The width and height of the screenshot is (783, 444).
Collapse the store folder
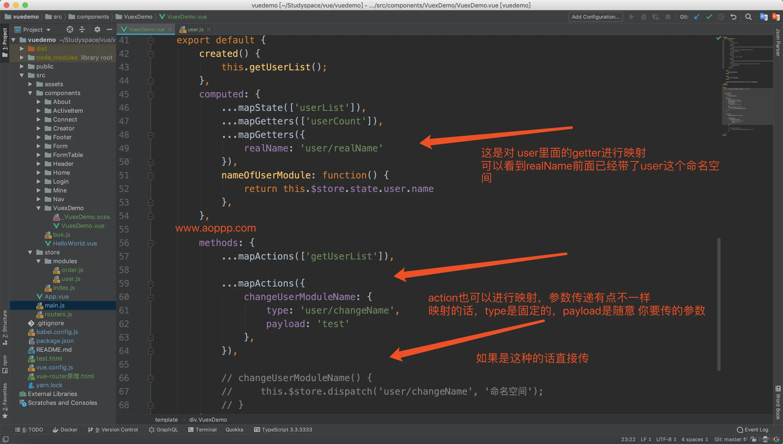30,252
